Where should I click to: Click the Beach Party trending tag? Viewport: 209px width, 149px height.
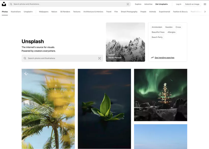(x=157, y=37)
